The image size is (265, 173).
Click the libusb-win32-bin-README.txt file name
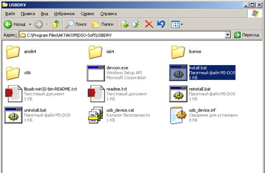[x=50, y=89]
